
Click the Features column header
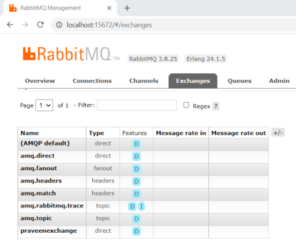(135, 133)
